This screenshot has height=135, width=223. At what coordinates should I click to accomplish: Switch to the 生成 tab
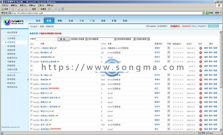pyautogui.click(x=71, y=21)
